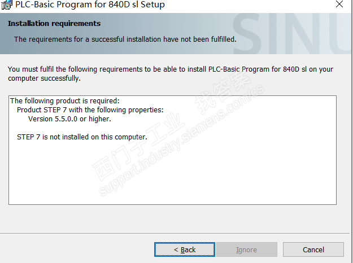Cancel the PLC-Basic Program setup
Image resolution: width=353 pixels, height=263 pixels.
pos(313,249)
